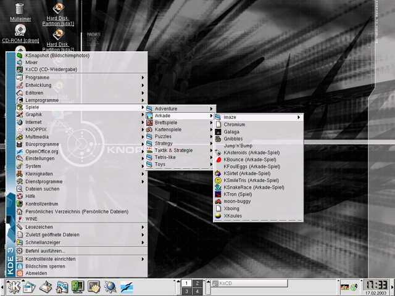Select WINE menu entry
The width and height of the screenshot is (395, 296).
pyautogui.click(x=81, y=219)
